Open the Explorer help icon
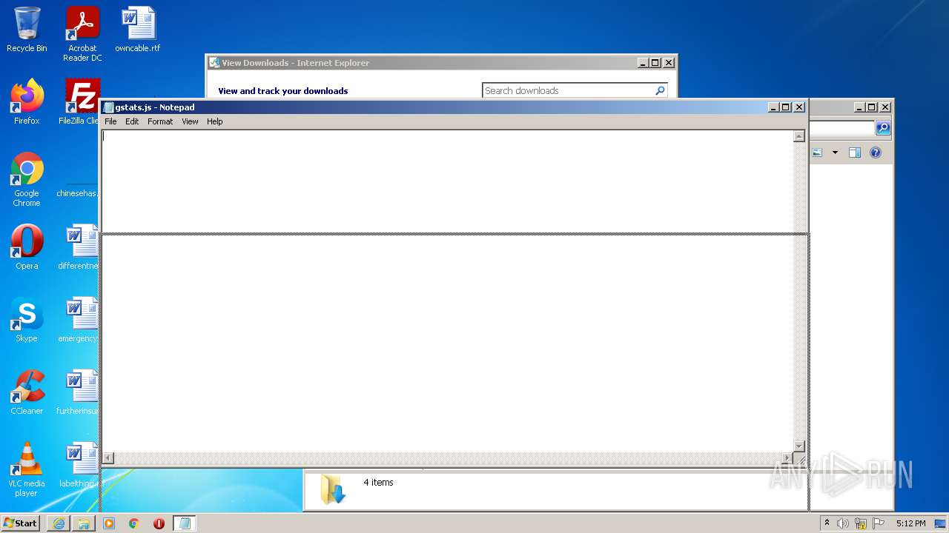This screenshot has height=533, width=949. click(876, 152)
